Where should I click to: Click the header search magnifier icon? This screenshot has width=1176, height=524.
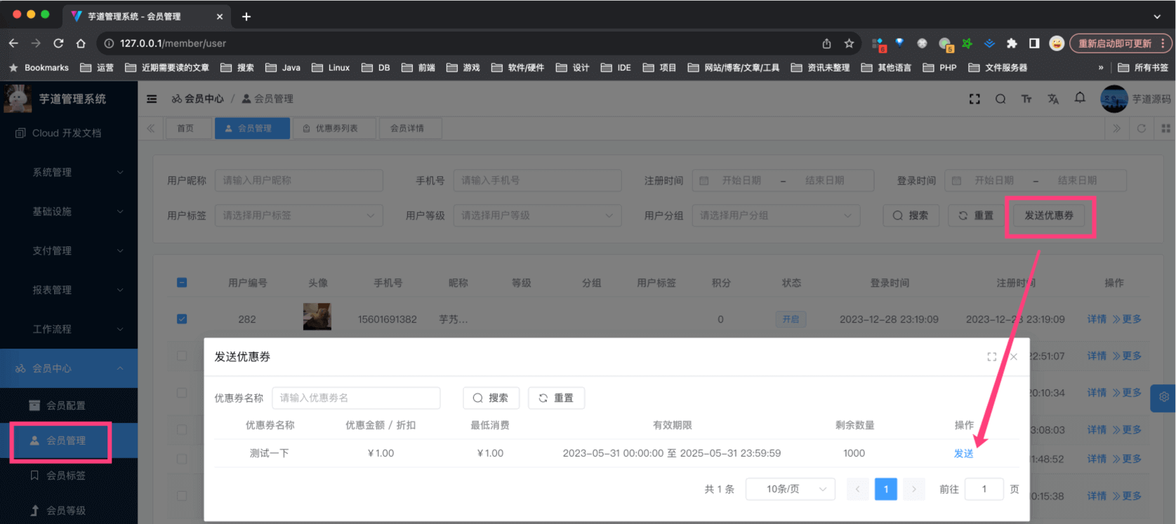[1000, 99]
